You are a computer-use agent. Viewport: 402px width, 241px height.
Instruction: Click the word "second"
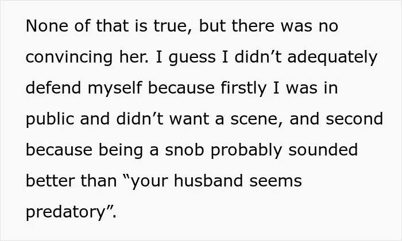[354, 119]
